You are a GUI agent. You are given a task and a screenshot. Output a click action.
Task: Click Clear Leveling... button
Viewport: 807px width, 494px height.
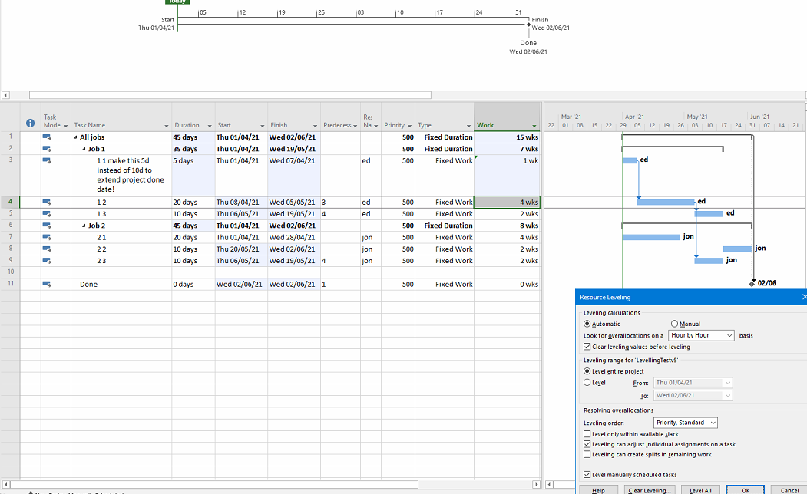(x=650, y=490)
